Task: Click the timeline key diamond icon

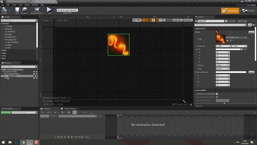Action: (x=62, y=112)
